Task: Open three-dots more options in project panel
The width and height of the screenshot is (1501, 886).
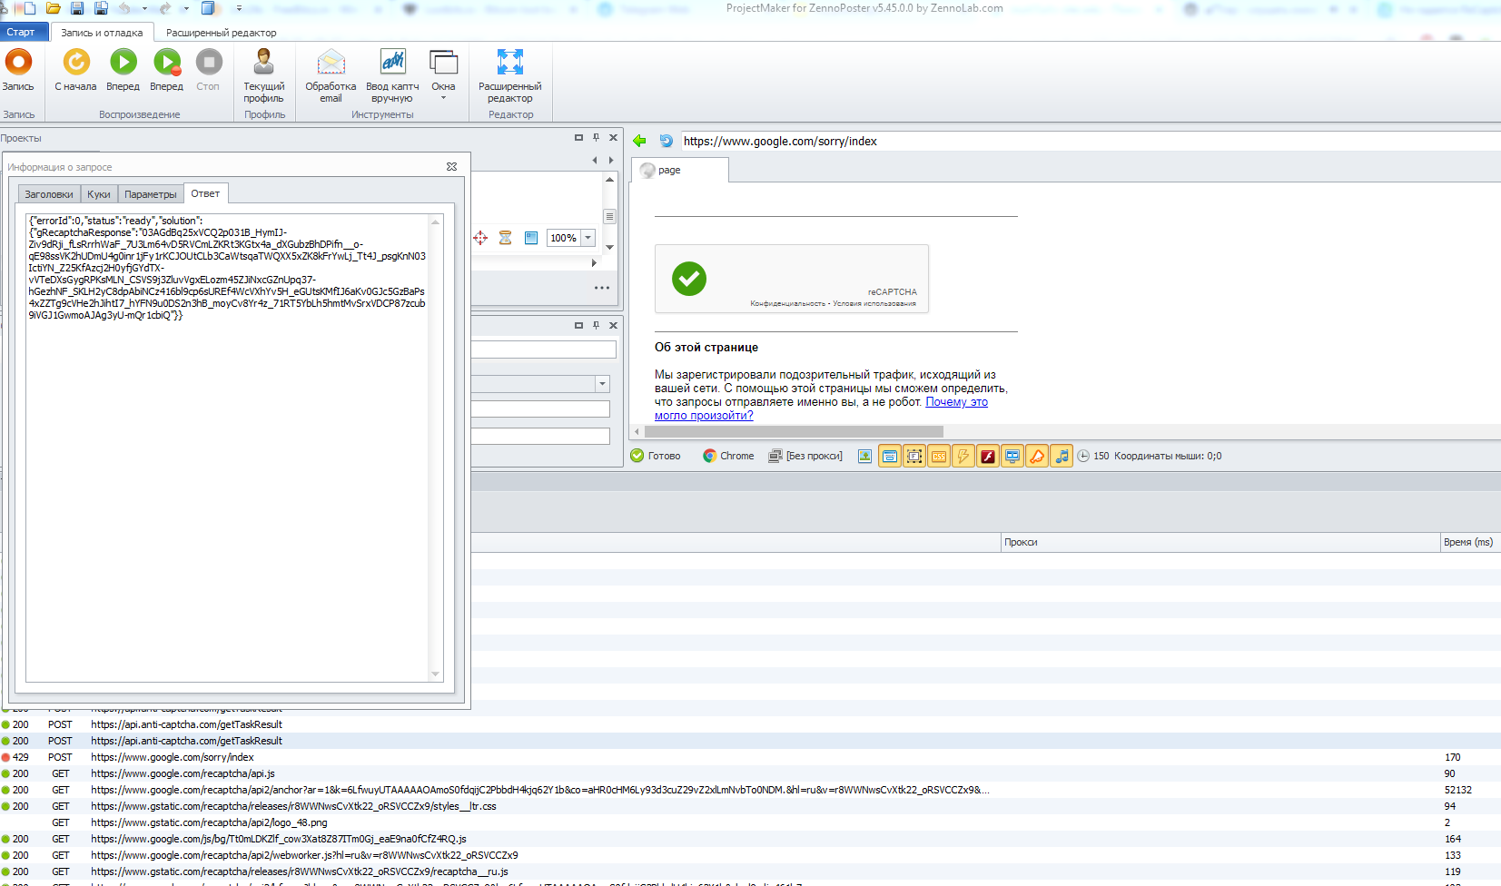Action: coord(602,288)
